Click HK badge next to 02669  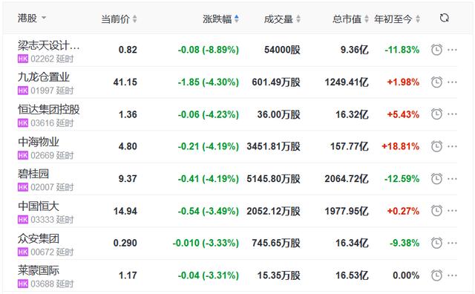point(23,155)
